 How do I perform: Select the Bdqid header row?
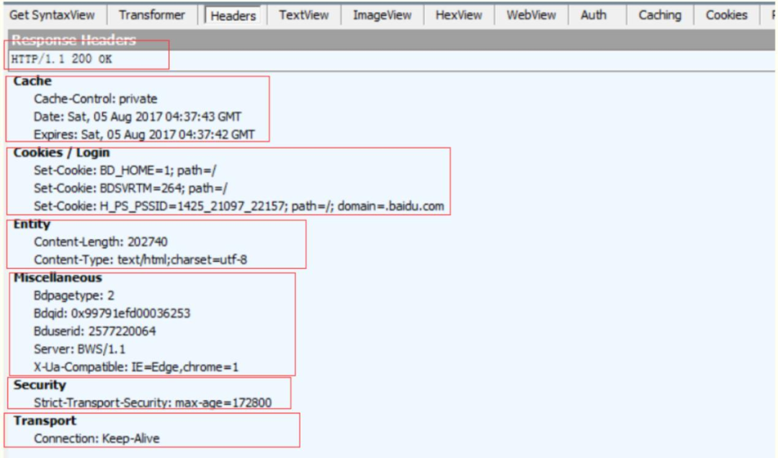coord(112,313)
